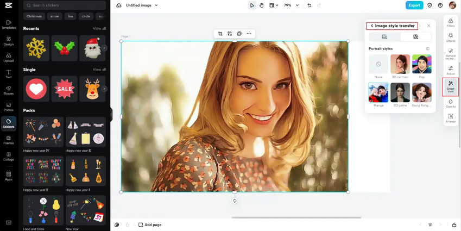461x231 pixels.
Task: Select the Christmas sticker tag
Action: tap(34, 16)
